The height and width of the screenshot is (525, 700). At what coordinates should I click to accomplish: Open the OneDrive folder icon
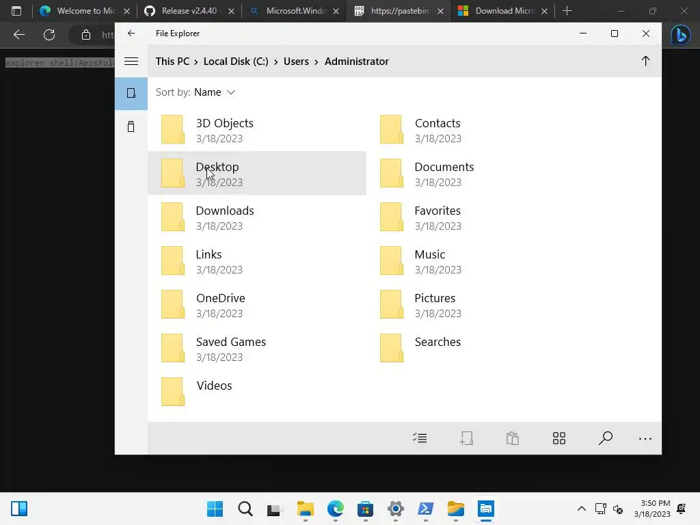click(x=173, y=304)
